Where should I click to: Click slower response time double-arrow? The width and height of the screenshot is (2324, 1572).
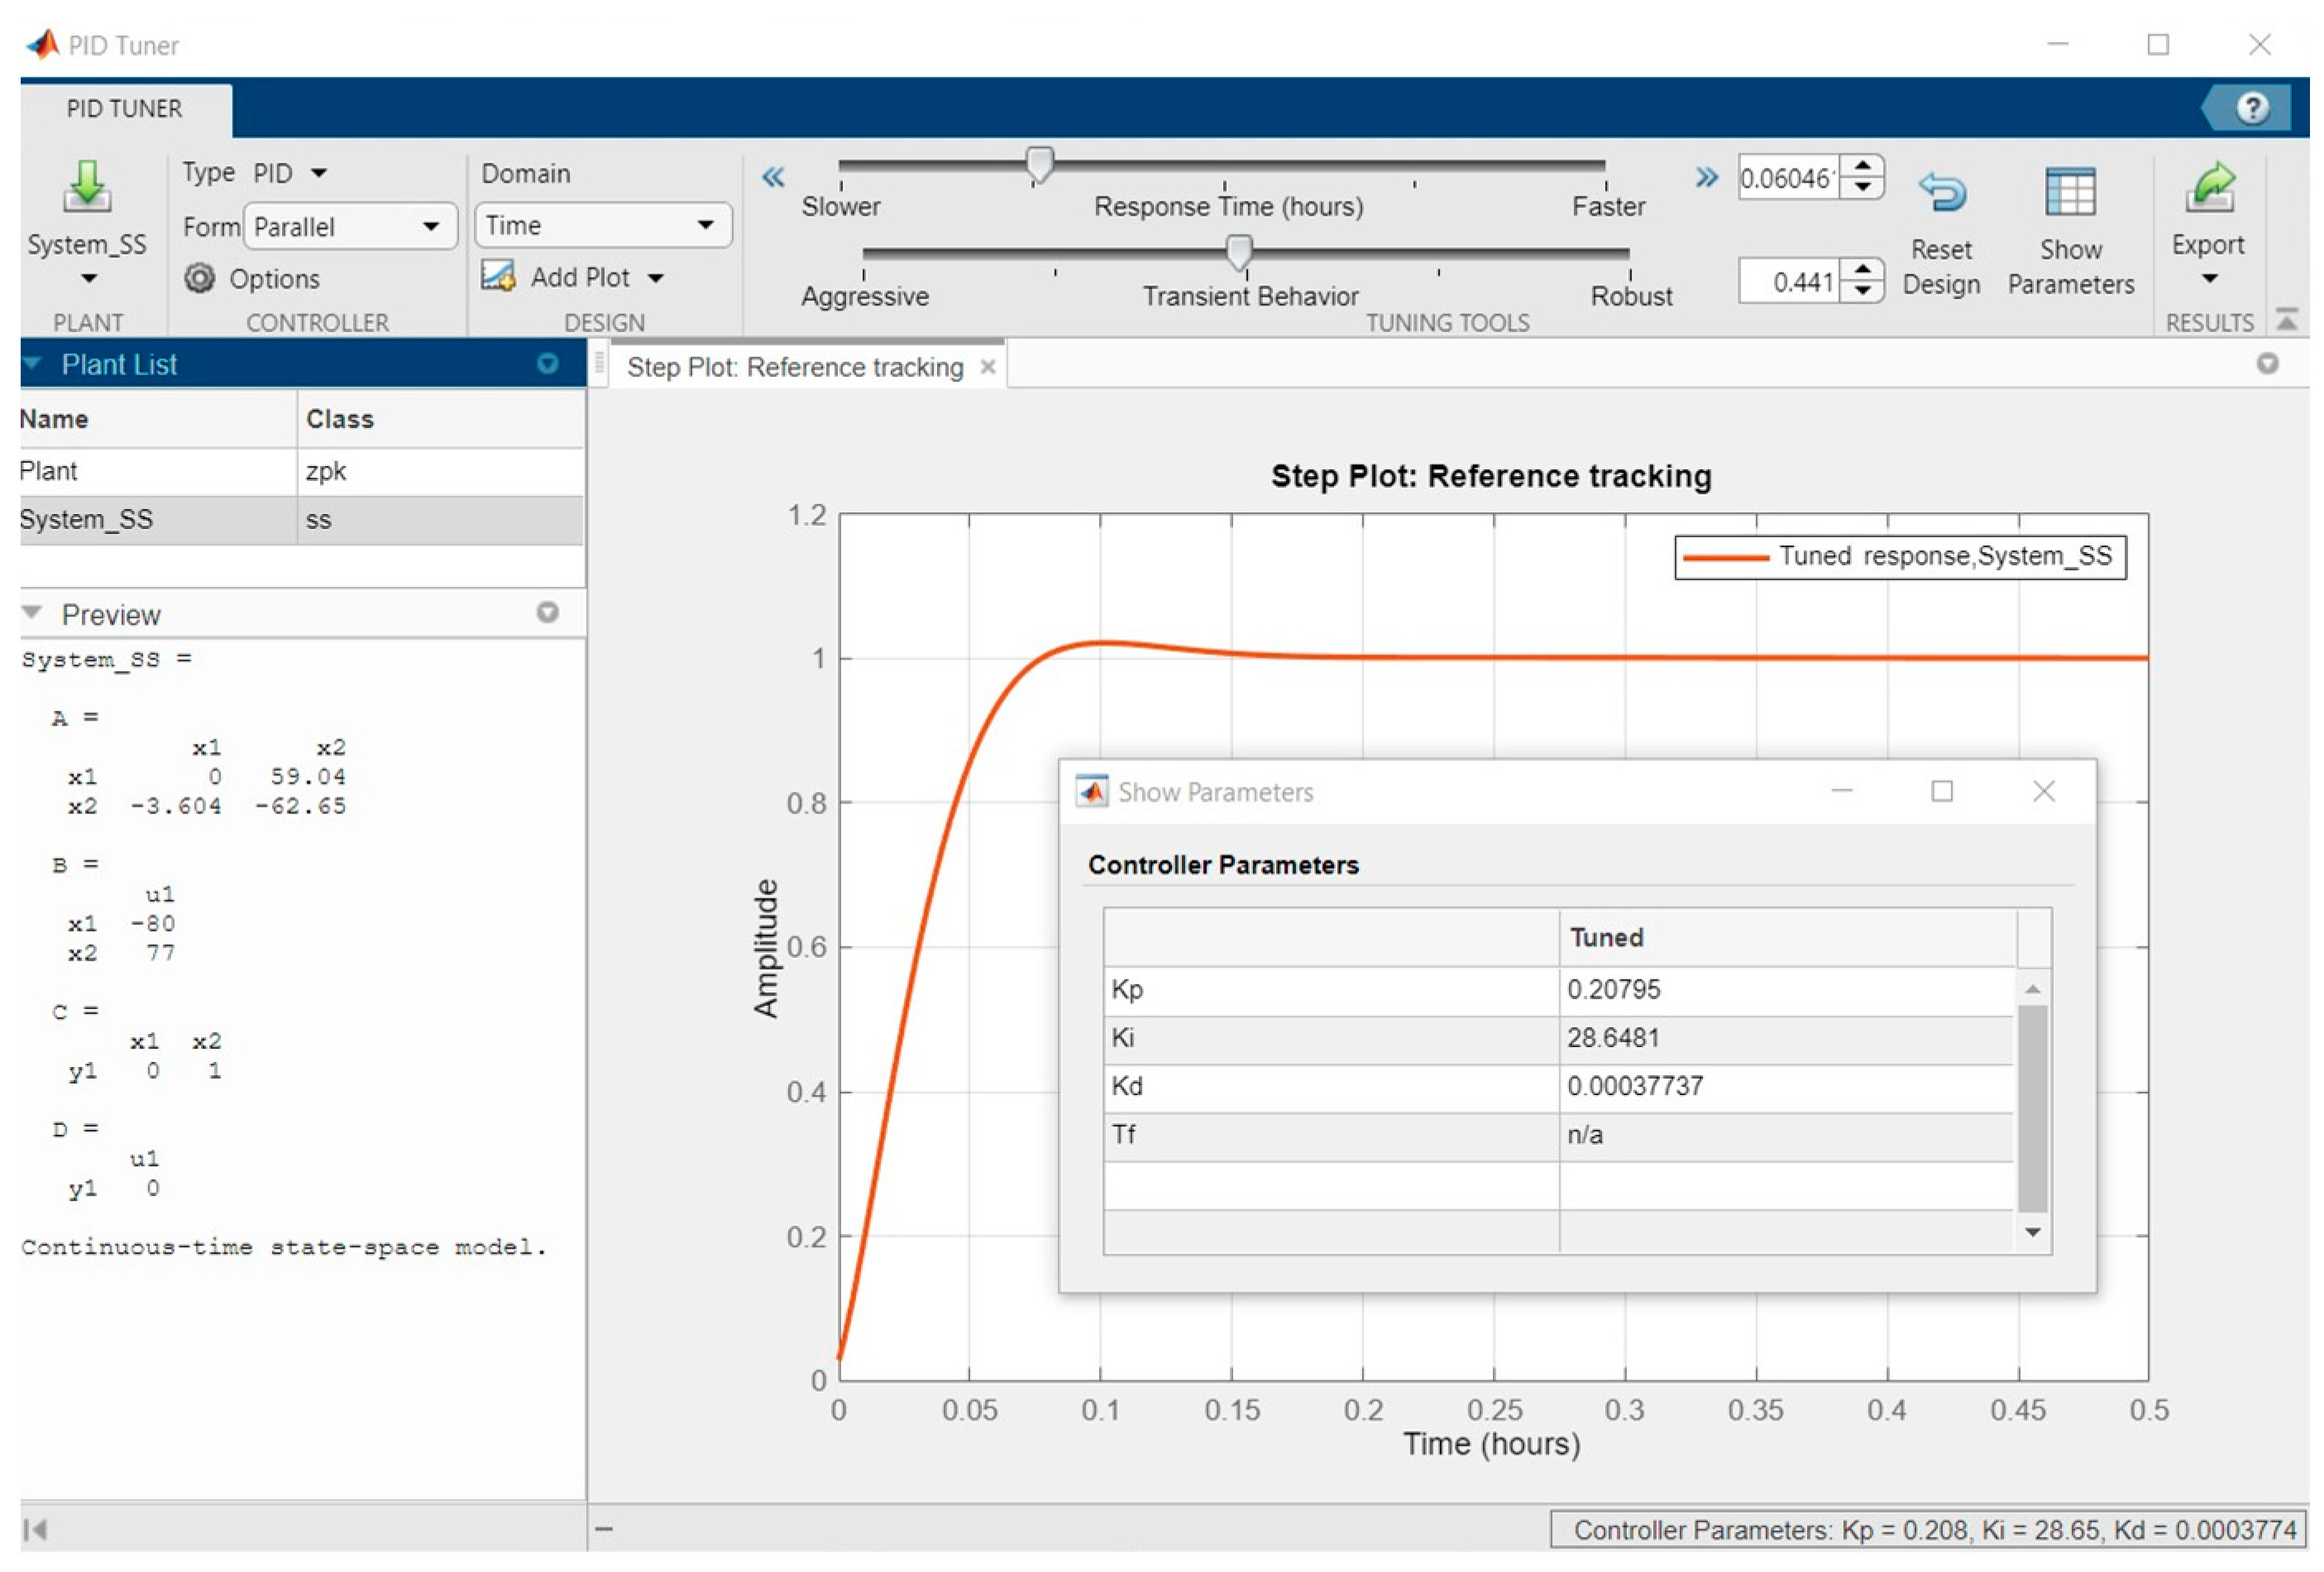click(x=773, y=178)
